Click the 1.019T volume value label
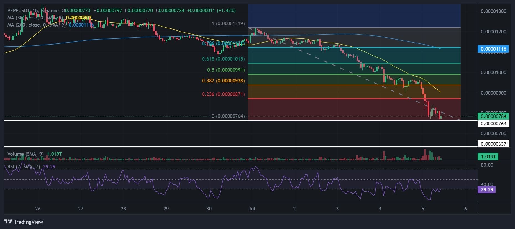 pyautogui.click(x=488, y=157)
